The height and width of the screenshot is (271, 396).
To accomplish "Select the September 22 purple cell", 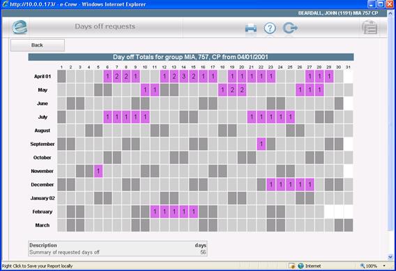I will click(261, 144).
